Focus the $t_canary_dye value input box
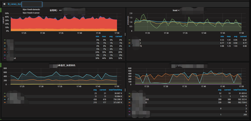Viewport: 251px width, 121px height. pos(32,4)
